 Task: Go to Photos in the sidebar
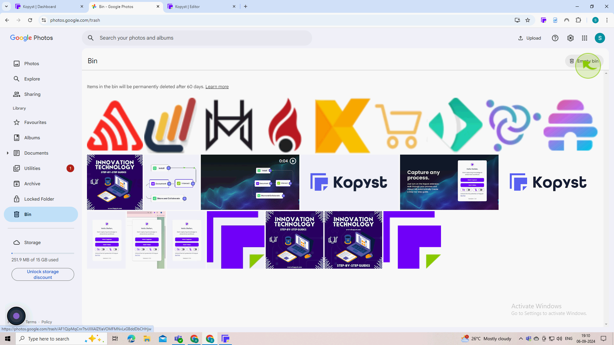pyautogui.click(x=41, y=64)
